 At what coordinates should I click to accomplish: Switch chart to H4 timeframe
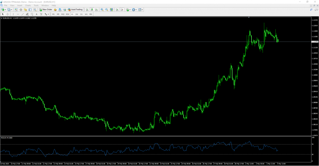77,14
